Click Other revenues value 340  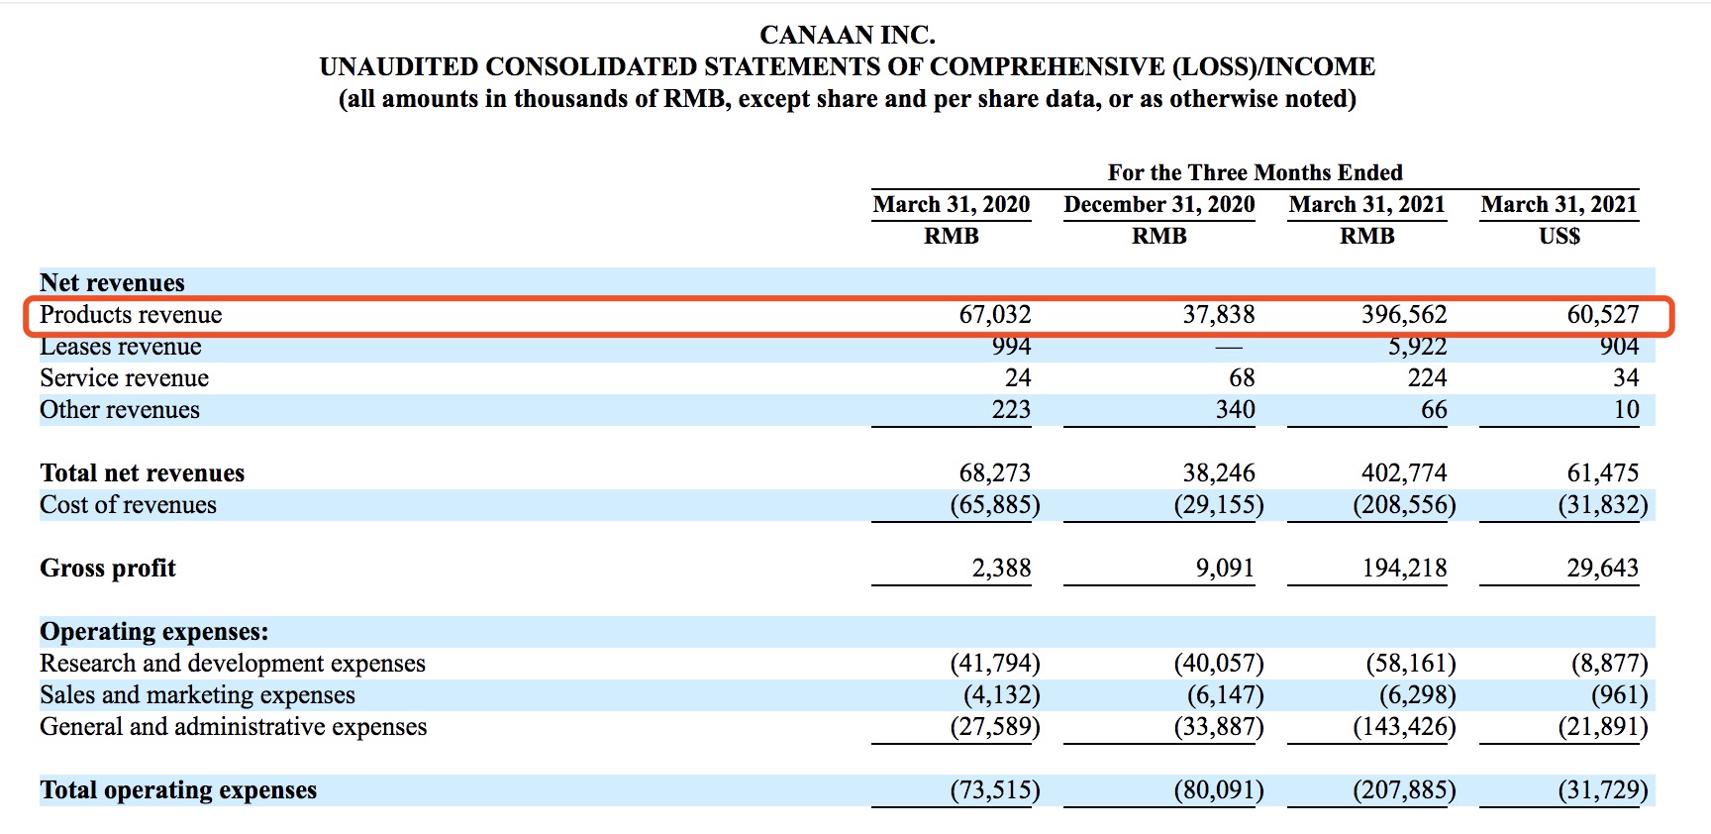1235,410
